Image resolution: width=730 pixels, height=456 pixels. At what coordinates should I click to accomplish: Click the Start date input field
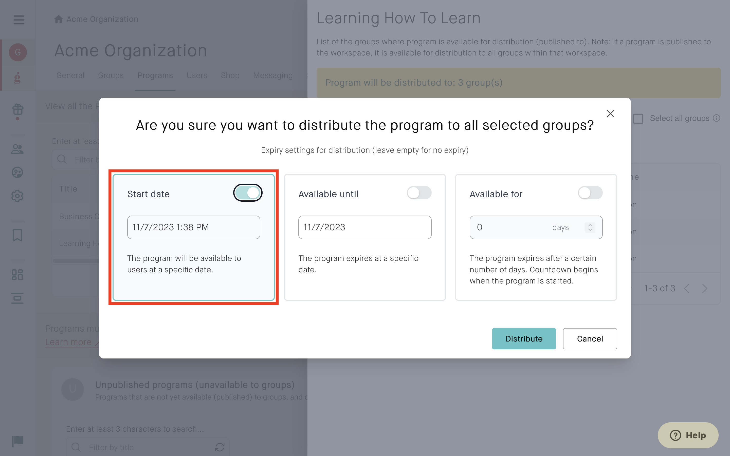[193, 227]
